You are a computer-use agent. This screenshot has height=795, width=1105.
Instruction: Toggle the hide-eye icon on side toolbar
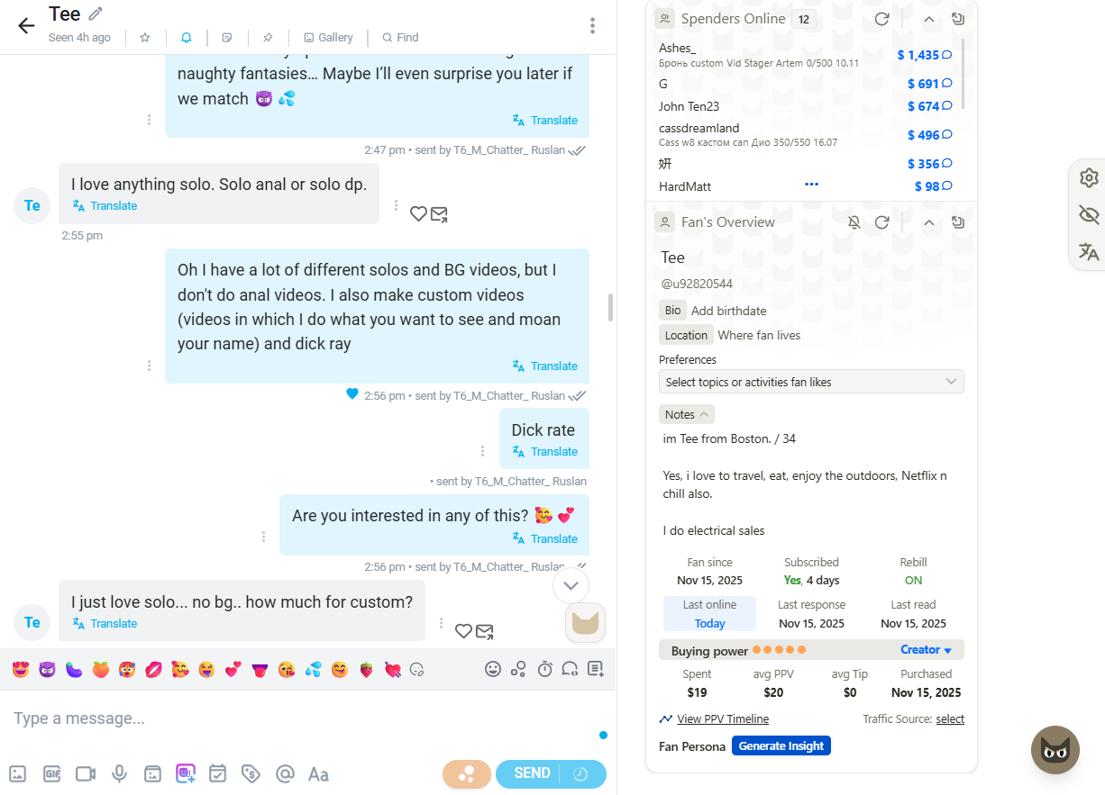point(1089,214)
